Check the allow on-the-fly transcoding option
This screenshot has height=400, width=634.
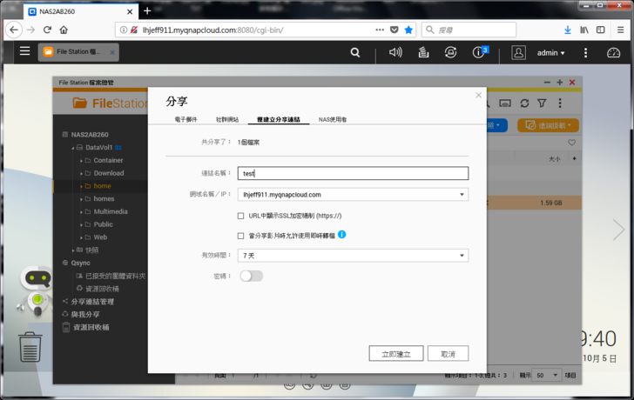(x=241, y=236)
